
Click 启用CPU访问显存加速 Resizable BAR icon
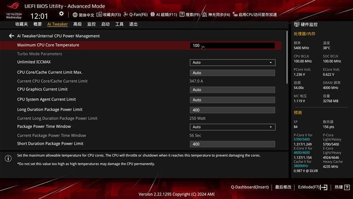point(235,15)
